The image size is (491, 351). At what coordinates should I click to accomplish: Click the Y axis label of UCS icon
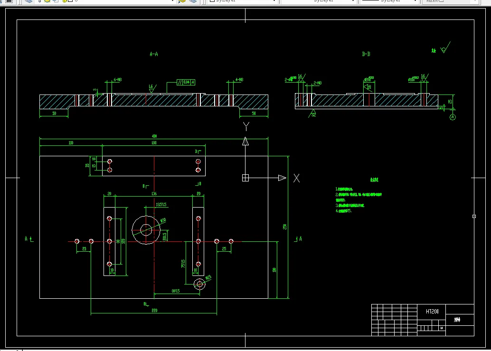click(246, 126)
